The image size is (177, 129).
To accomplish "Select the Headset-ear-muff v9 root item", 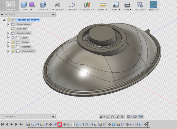I will point(28,20).
